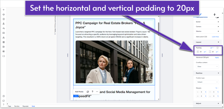Click the individual padding sides icon

click(217, 48)
